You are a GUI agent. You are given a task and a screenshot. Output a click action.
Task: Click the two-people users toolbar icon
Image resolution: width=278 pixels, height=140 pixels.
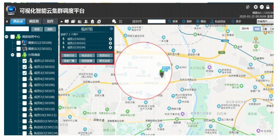coord(86,22)
